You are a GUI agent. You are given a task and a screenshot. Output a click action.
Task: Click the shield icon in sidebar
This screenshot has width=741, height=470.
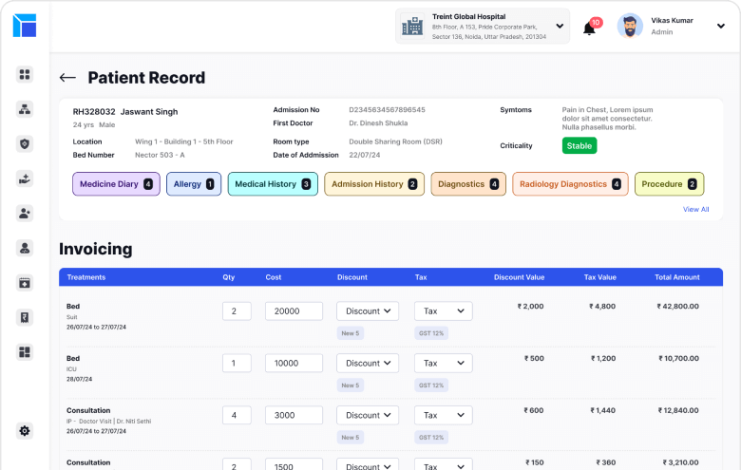point(25,143)
